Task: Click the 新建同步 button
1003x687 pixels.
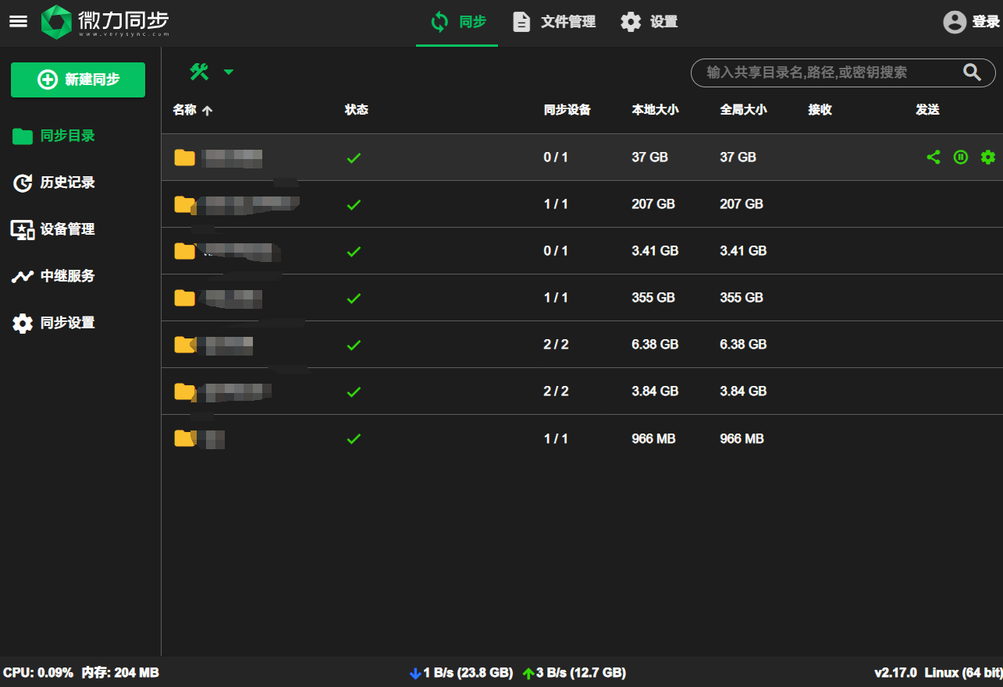Action: point(78,80)
